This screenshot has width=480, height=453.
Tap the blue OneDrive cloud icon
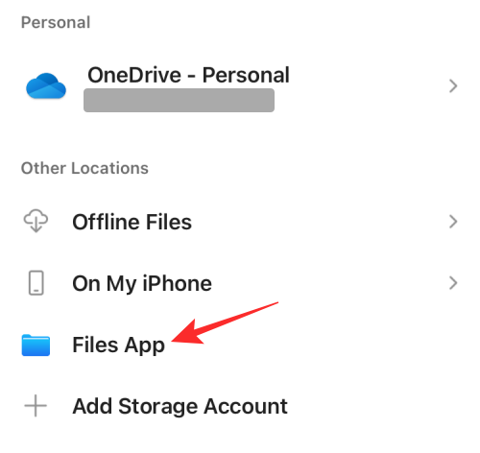click(46, 85)
